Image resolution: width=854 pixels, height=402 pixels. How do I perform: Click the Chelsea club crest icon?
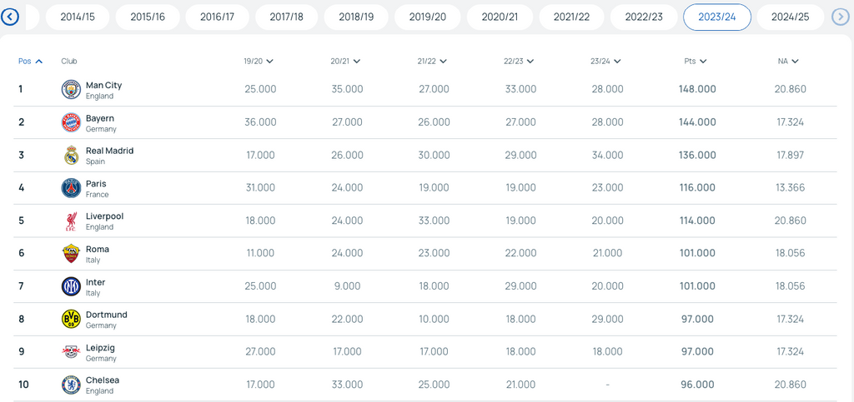click(71, 385)
